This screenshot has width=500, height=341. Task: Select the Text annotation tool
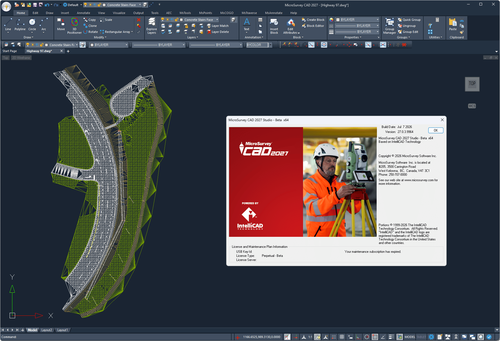[246, 25]
